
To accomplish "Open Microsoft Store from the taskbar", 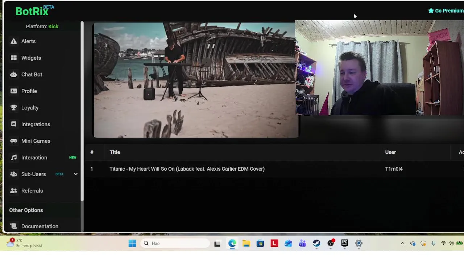I will point(260,243).
